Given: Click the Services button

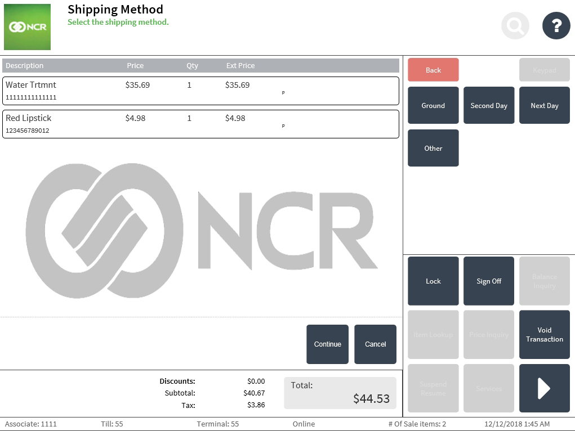Looking at the screenshot, I should tap(489, 388).
